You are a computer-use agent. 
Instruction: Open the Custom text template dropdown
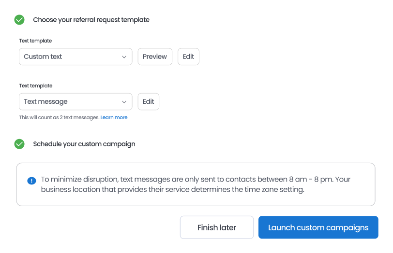coord(76,56)
